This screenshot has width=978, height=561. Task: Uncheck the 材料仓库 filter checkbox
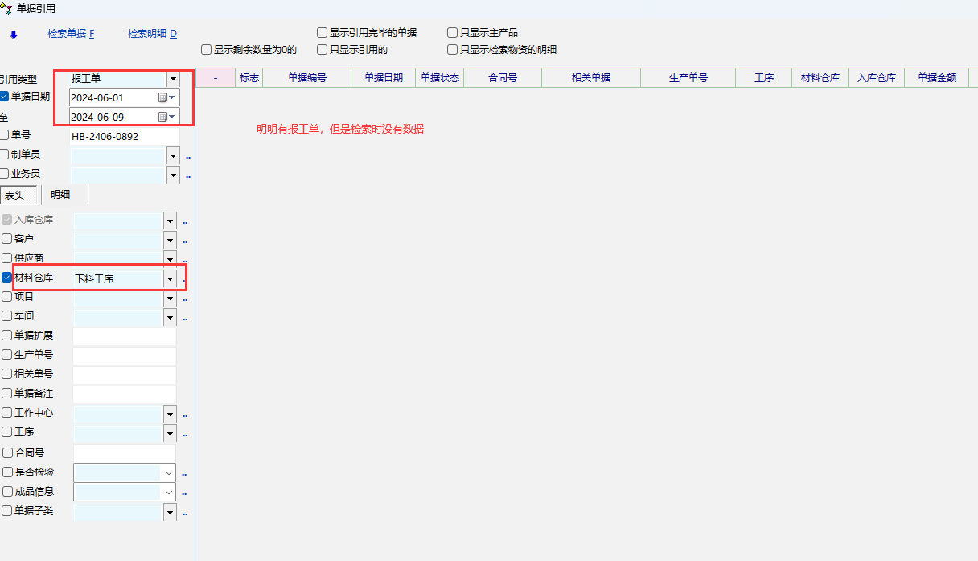(7, 278)
